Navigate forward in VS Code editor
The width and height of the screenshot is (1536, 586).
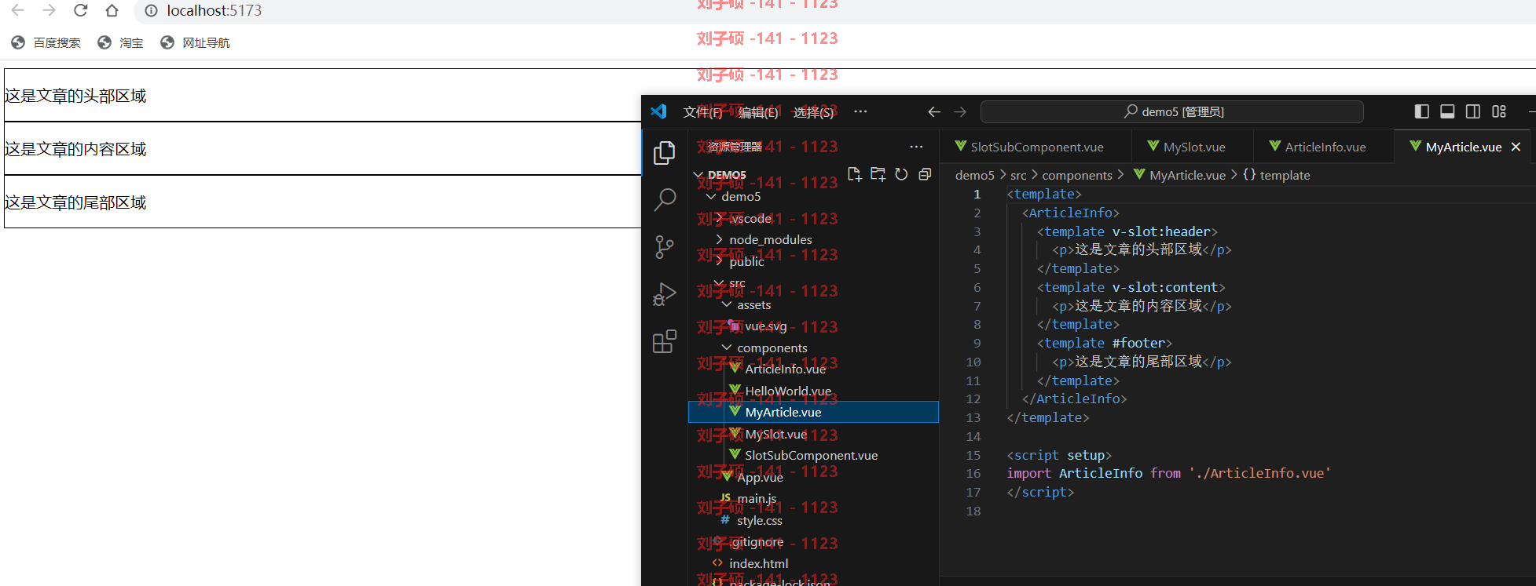(x=960, y=111)
